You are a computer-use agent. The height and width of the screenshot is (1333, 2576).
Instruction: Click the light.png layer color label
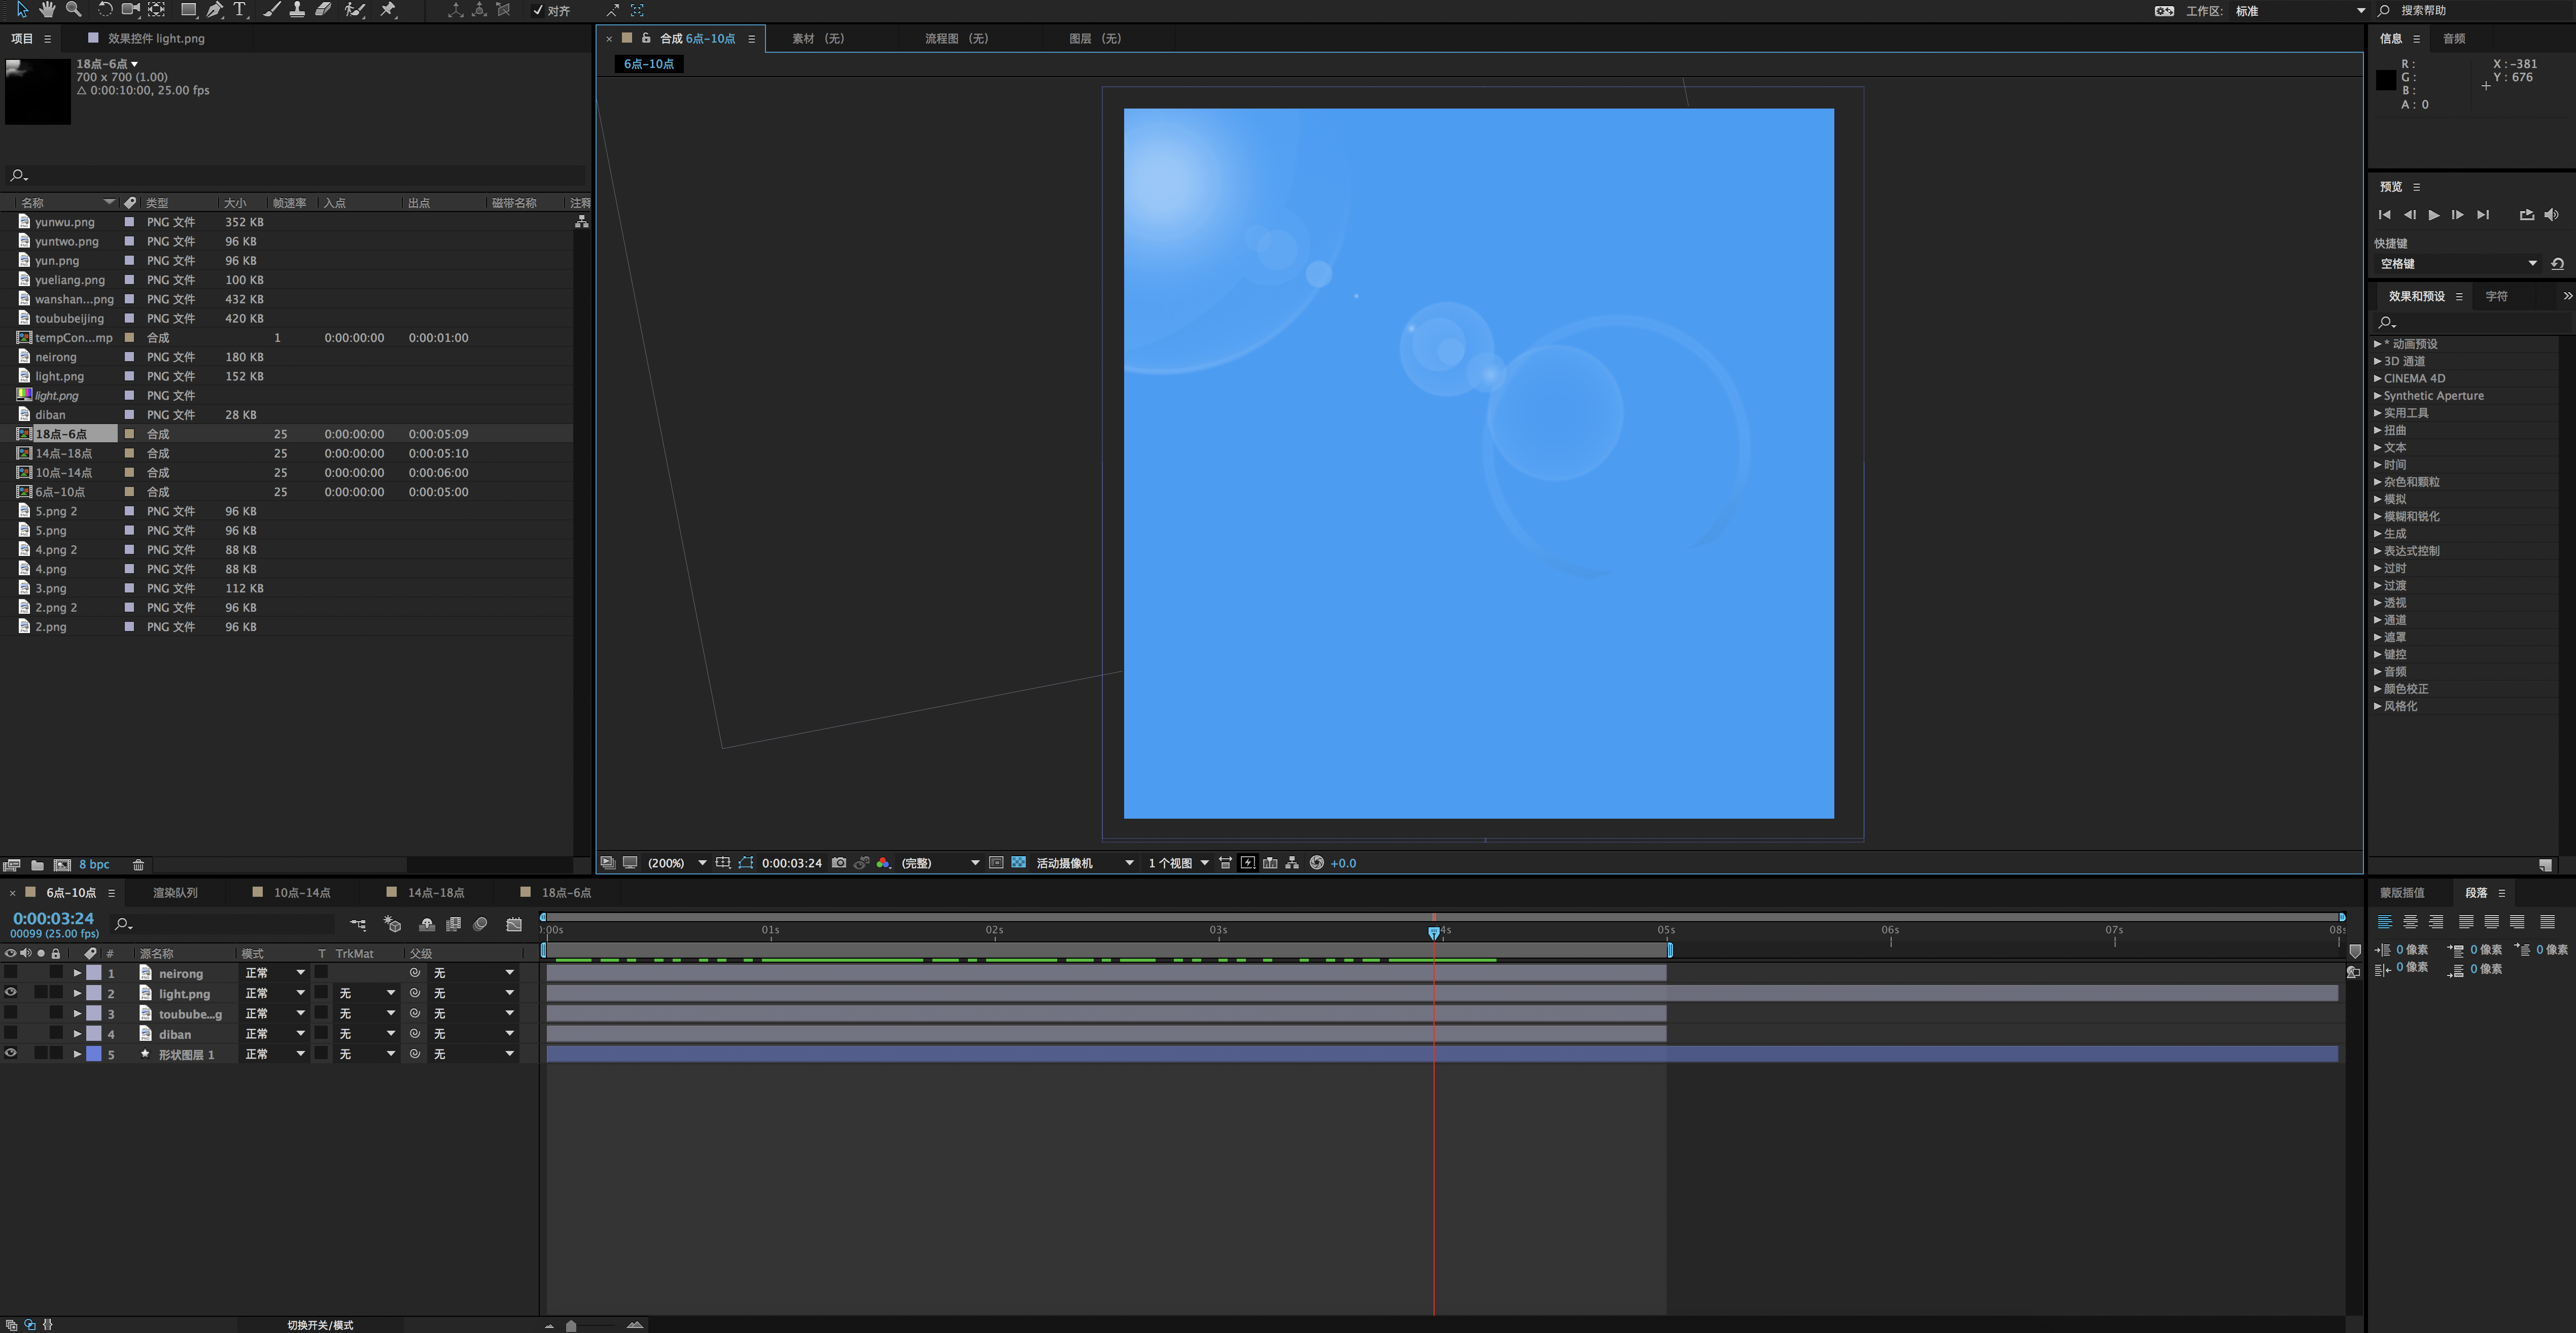[x=94, y=993]
